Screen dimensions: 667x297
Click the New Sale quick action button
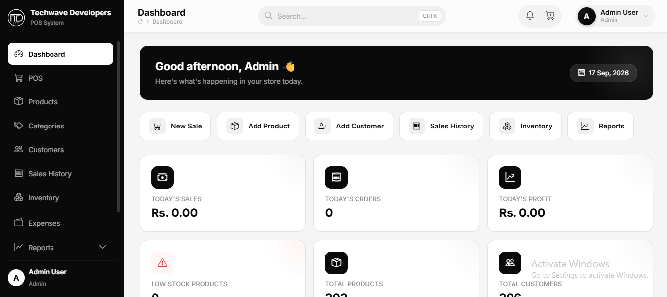pos(175,126)
